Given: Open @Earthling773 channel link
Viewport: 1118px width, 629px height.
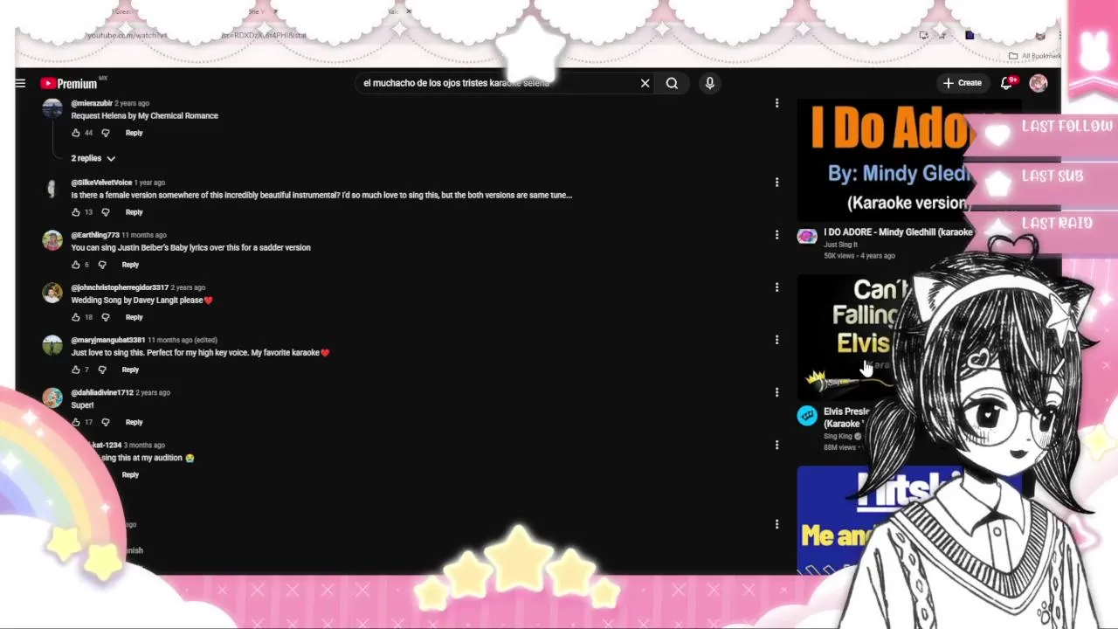Looking at the screenshot, I should (95, 235).
